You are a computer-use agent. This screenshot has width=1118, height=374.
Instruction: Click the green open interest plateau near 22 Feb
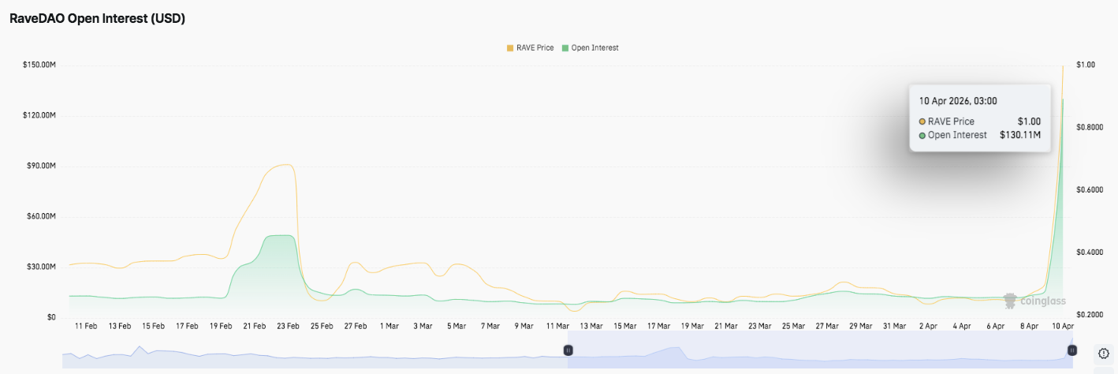click(280, 252)
